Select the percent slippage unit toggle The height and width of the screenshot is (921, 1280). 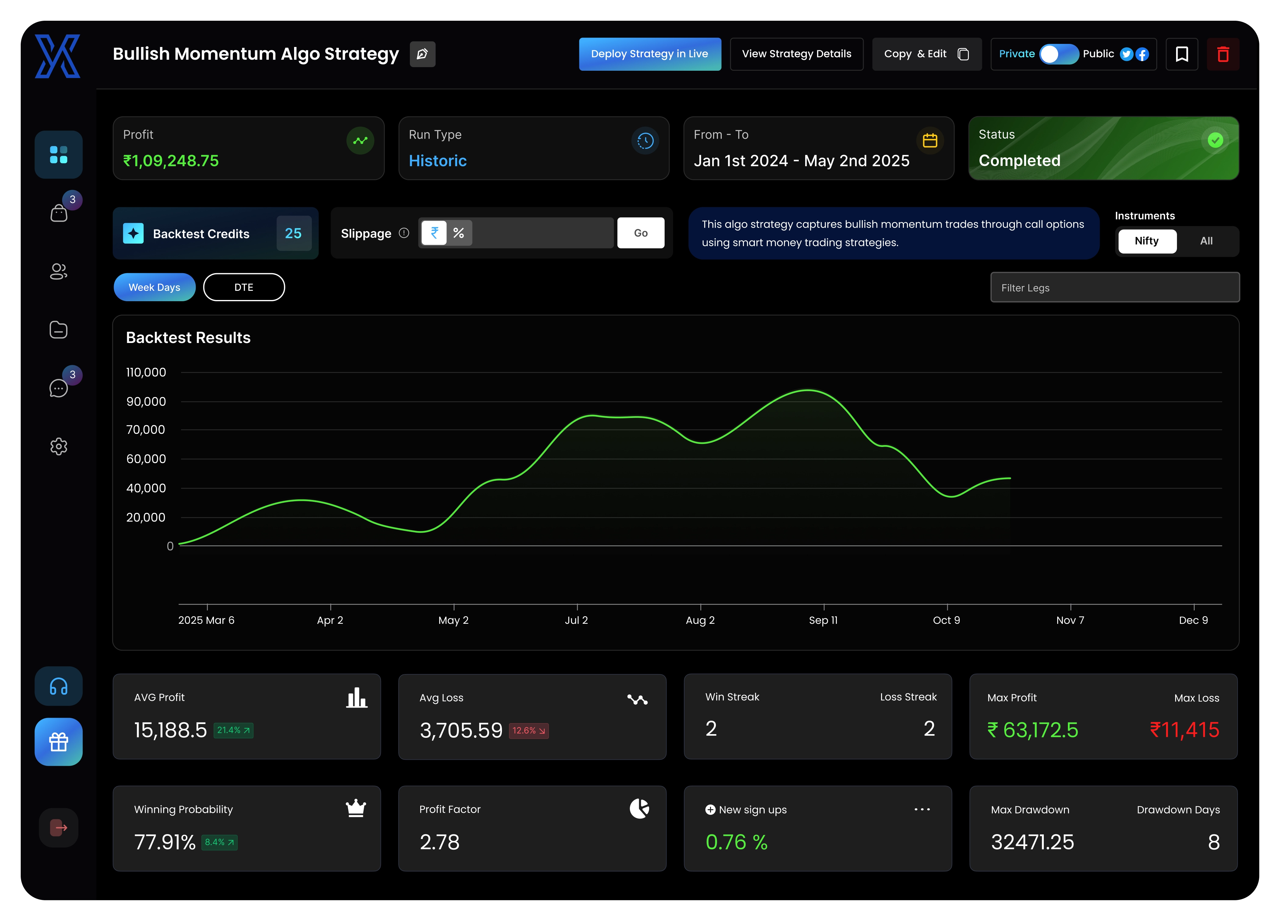point(458,233)
